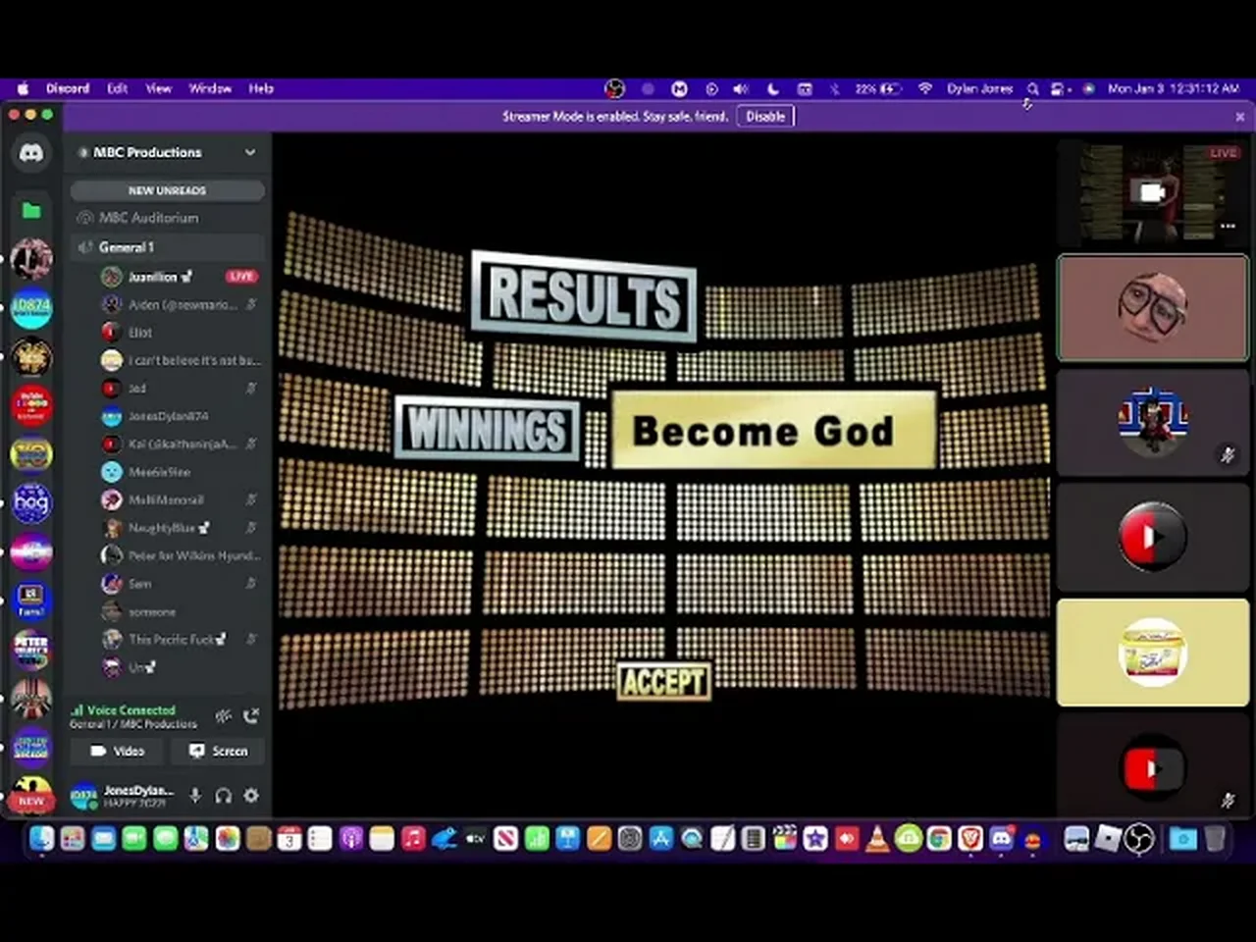1256x942 pixels.
Task: Open the Fans! server icon
Action: 31,600
